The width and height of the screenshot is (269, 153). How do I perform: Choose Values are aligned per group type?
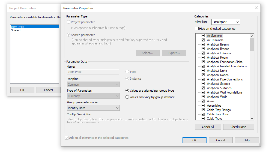pyautogui.click(x=127, y=91)
